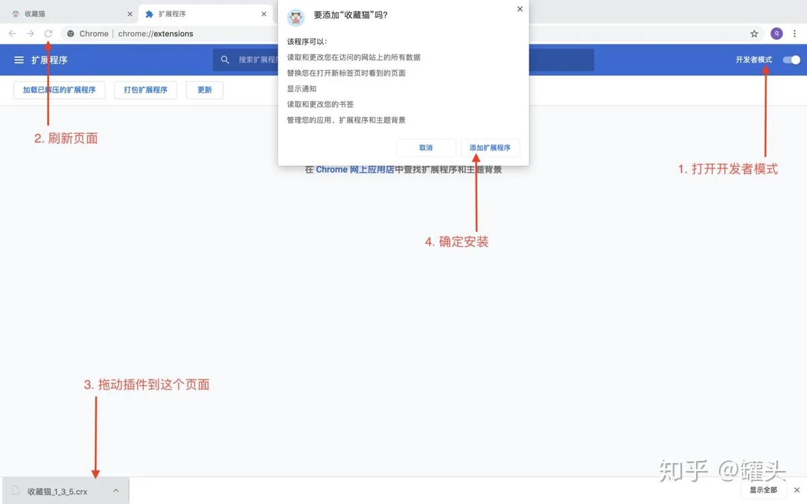Open the Chrome 网上应用店 link

(x=355, y=170)
